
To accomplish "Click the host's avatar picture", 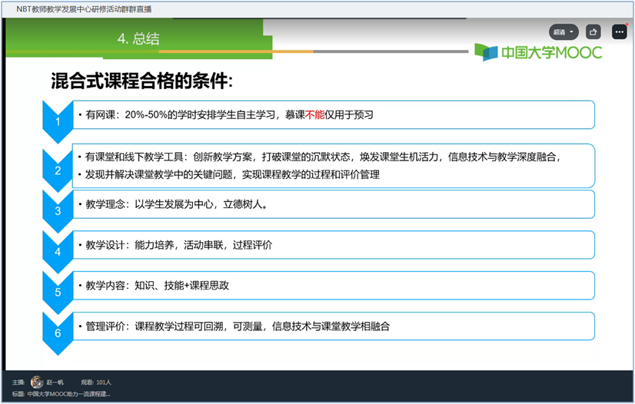I will 37,382.
